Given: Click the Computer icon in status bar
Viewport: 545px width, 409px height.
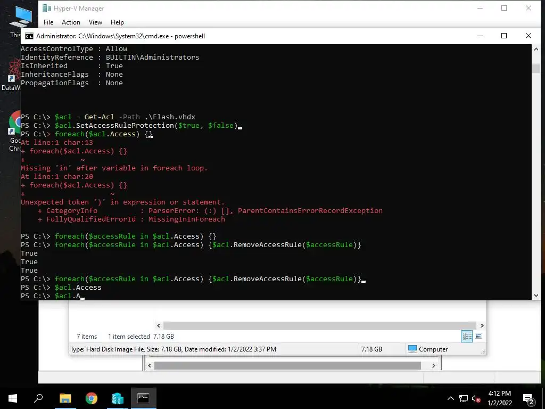Looking at the screenshot, I should point(412,349).
